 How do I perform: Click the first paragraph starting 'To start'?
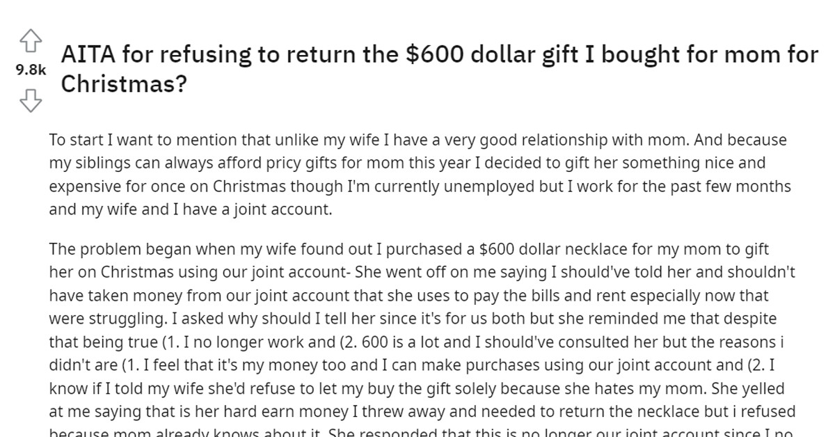click(417, 174)
